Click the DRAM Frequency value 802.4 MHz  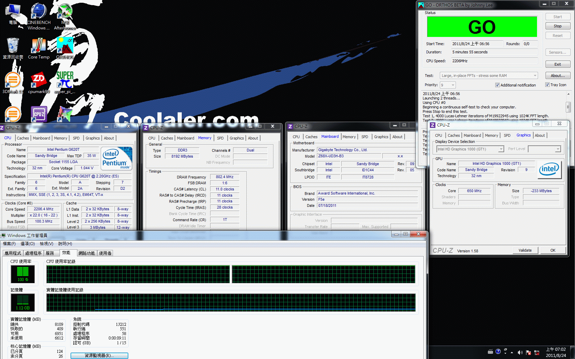click(225, 177)
